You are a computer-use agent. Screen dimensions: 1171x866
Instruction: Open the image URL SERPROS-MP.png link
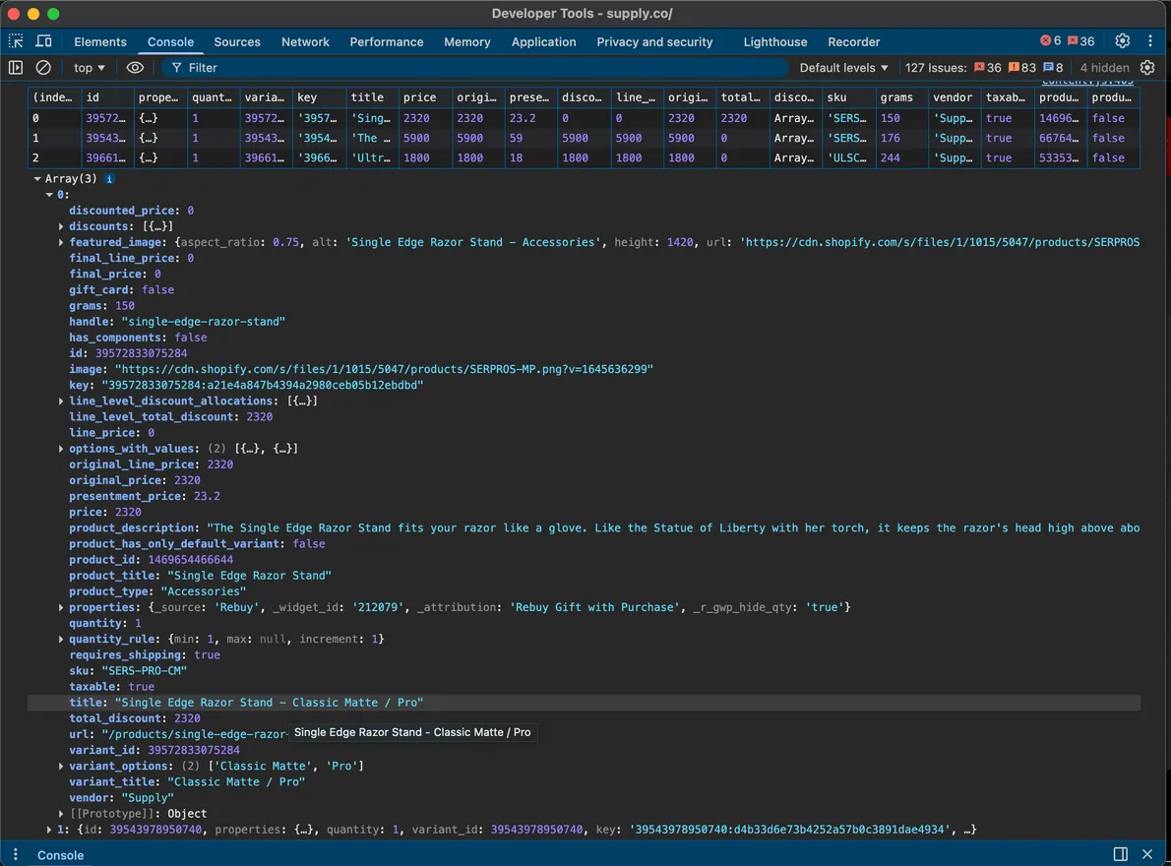(384, 369)
